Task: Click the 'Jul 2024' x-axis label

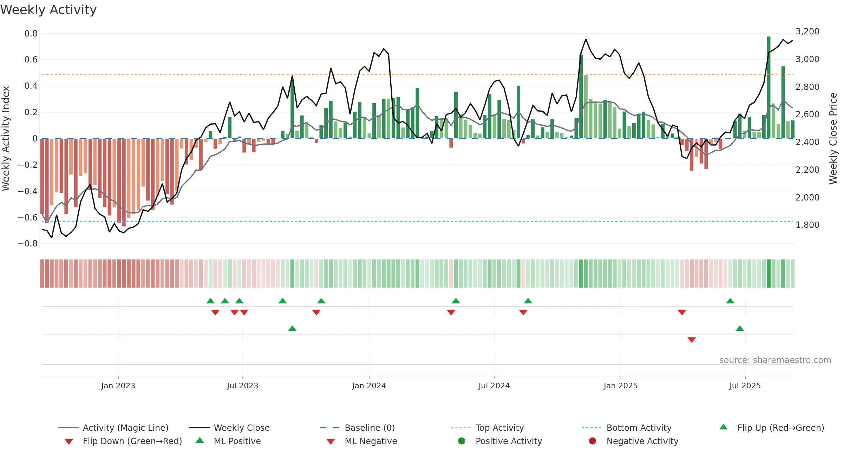Action: [x=494, y=386]
